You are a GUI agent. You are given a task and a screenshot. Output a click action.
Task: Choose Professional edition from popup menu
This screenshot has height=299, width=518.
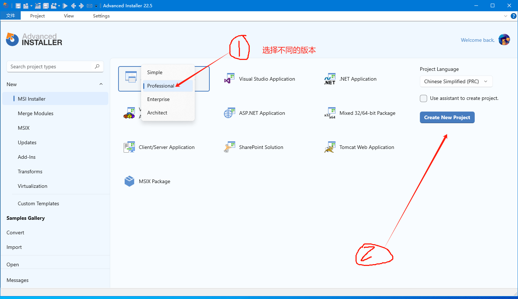coord(168,86)
